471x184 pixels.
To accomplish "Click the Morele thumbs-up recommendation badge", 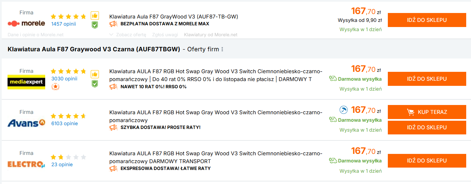I will point(95,16).
